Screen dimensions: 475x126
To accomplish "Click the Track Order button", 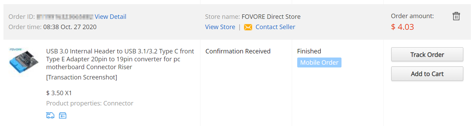I will (427, 54).
